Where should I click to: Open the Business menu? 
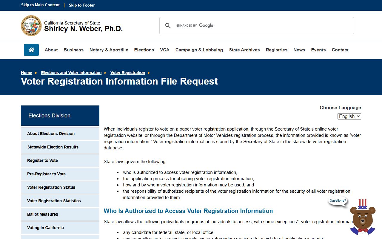pyautogui.click(x=73, y=50)
